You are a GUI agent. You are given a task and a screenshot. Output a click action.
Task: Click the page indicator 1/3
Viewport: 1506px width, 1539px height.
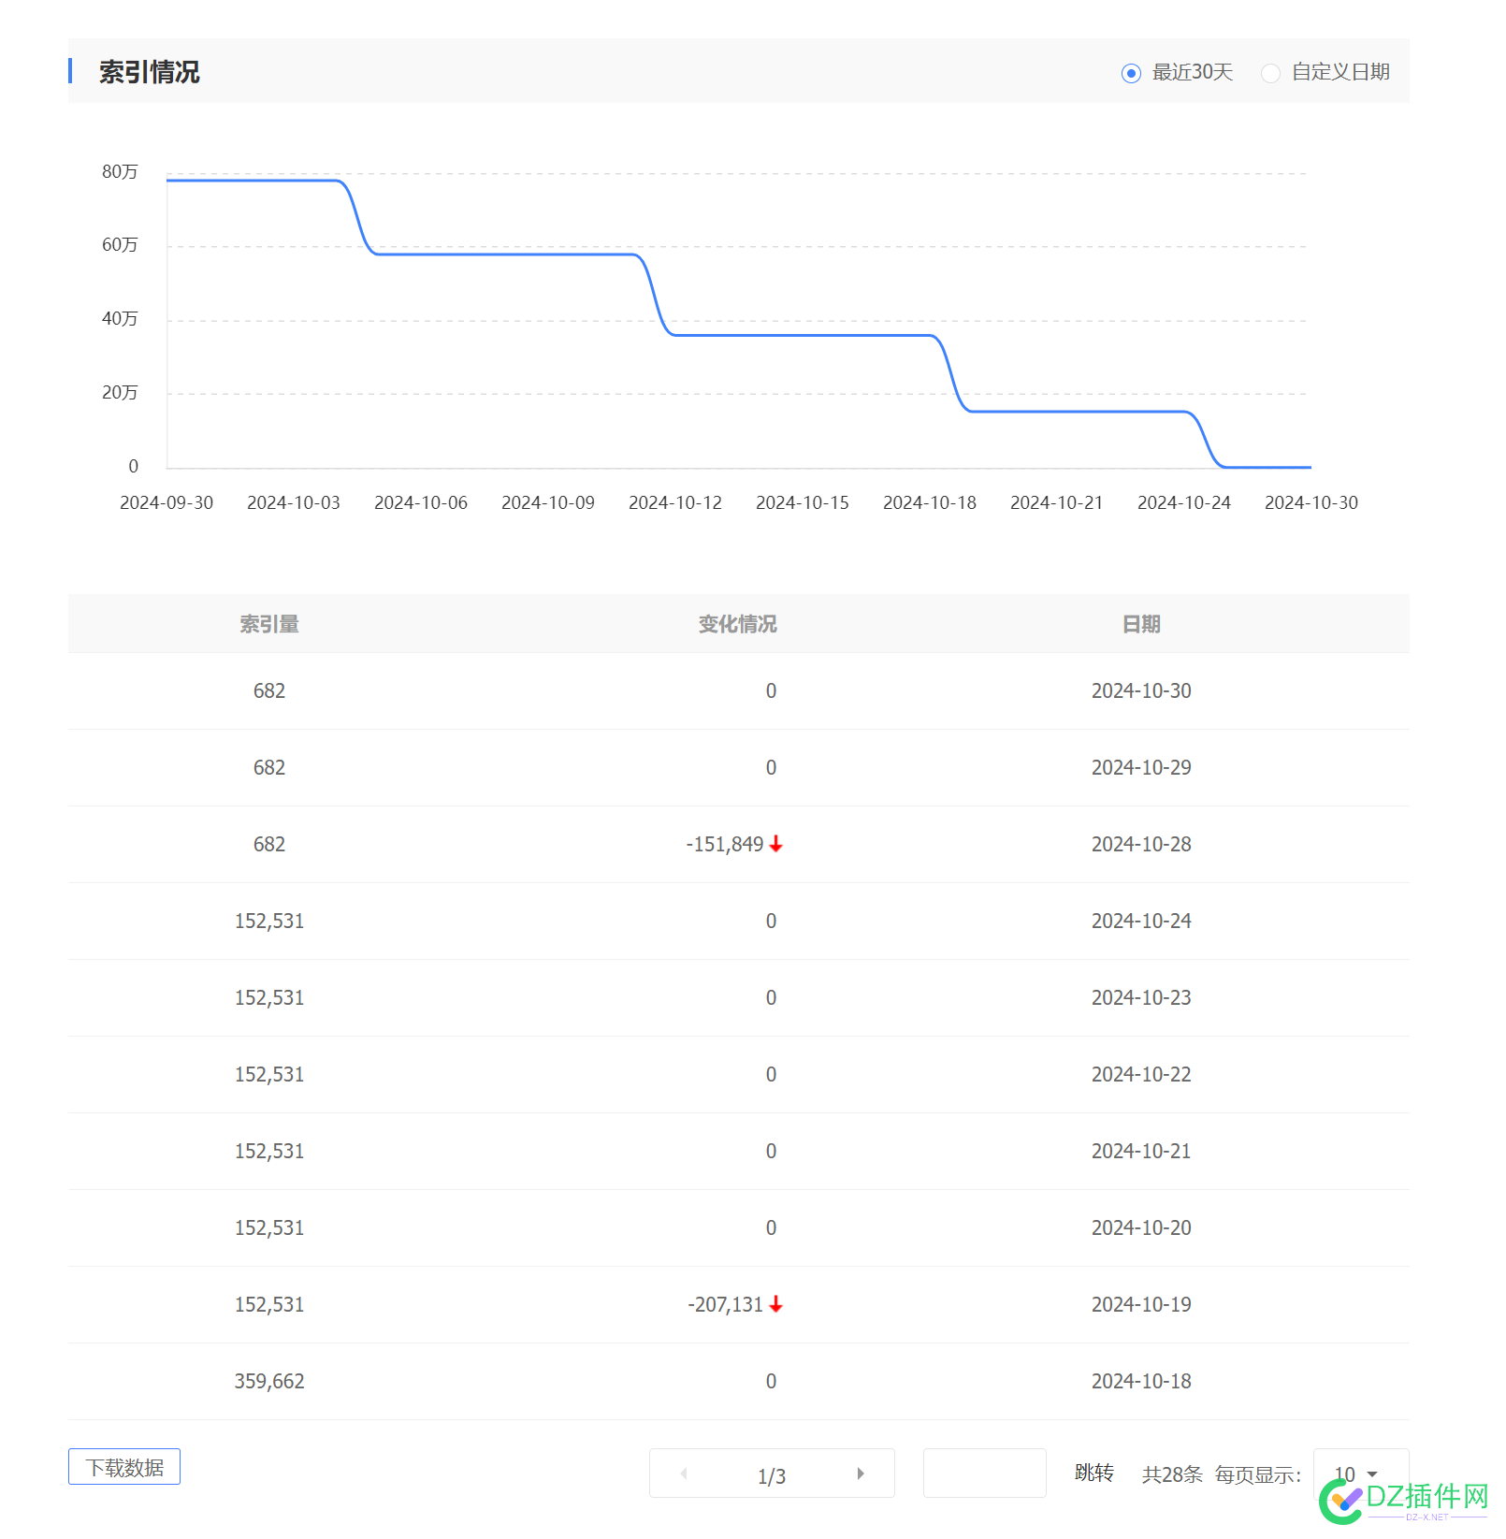[x=772, y=1476]
